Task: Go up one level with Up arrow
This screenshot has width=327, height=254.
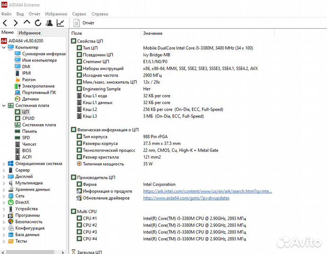Action: pos(27,22)
